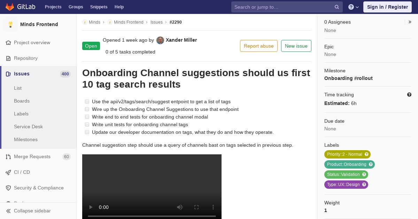
Task: Open Milestones in sidebar
Action: [26, 140]
